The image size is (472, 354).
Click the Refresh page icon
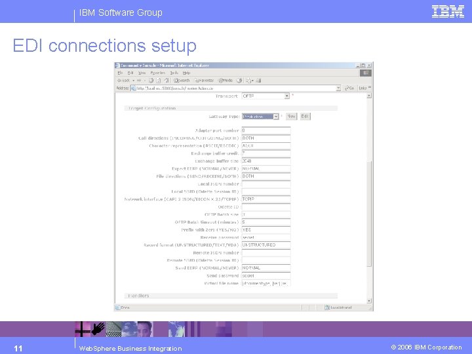(x=159, y=81)
